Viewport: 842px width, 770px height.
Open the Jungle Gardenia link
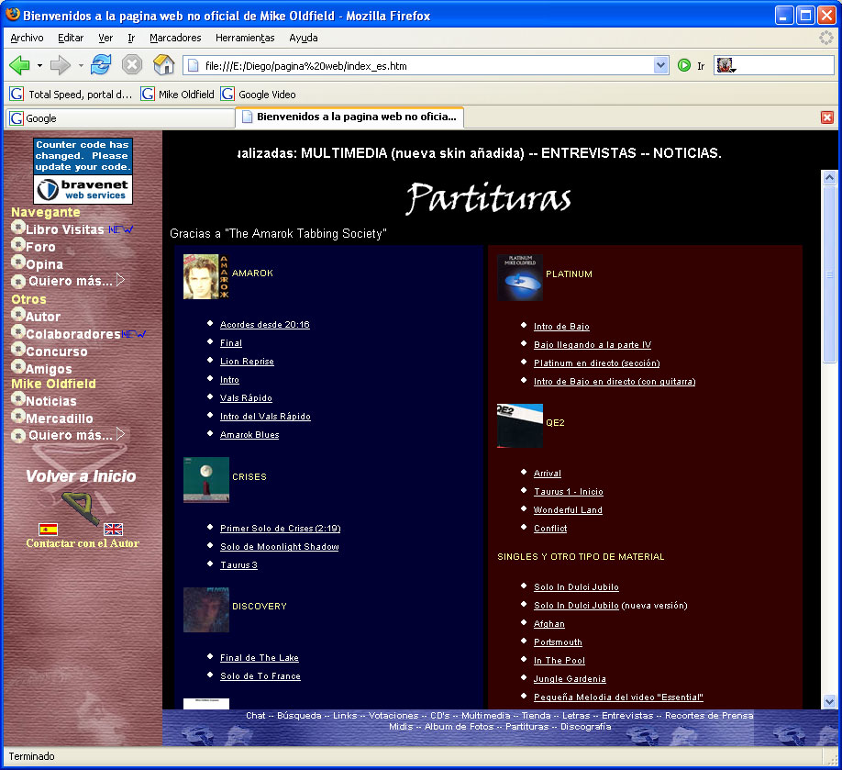point(570,678)
